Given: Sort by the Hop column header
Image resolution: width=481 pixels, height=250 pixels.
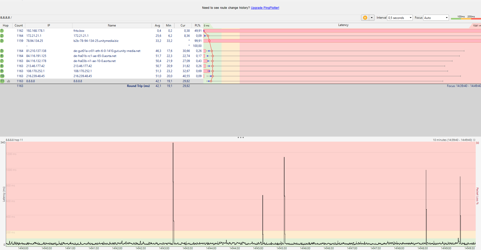Looking at the screenshot, I should point(6,25).
